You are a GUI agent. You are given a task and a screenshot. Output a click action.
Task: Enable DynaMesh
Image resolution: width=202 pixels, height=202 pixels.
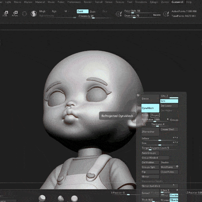click(x=150, y=108)
